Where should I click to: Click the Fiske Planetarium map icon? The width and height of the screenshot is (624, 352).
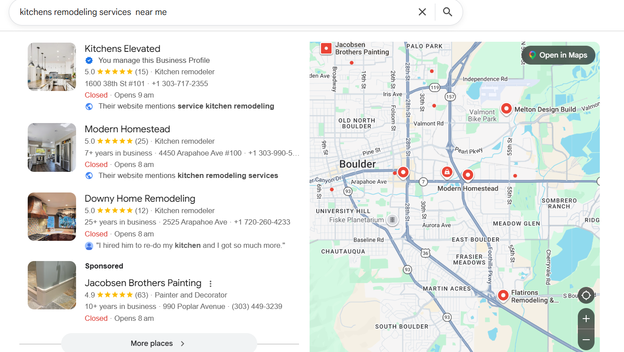click(392, 220)
